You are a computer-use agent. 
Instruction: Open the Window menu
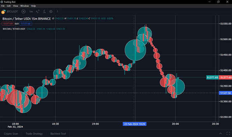coord(25,6)
